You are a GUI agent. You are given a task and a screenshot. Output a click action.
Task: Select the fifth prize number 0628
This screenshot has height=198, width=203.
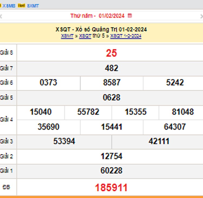111,97
